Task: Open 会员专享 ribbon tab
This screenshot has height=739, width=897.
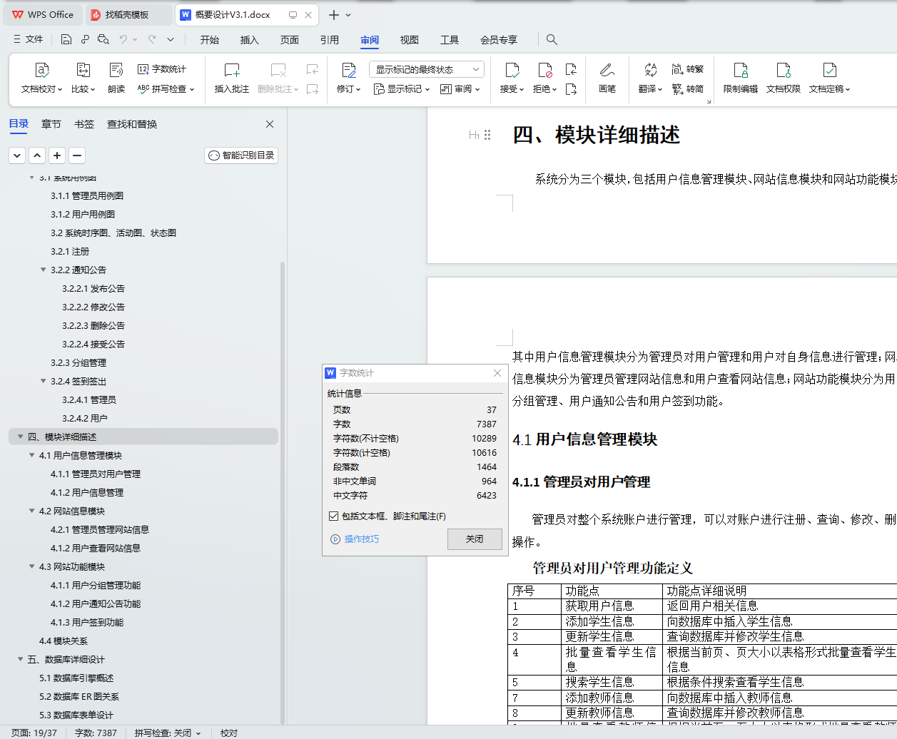Action: (499, 40)
